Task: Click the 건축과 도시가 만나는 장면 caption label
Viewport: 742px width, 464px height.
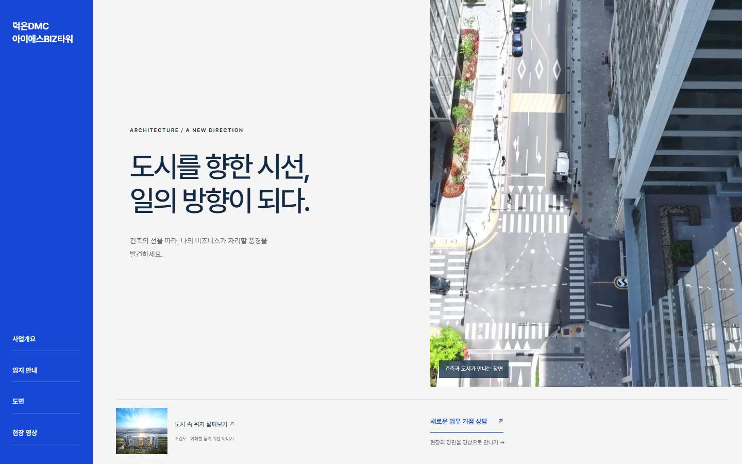Action: pyautogui.click(x=474, y=369)
